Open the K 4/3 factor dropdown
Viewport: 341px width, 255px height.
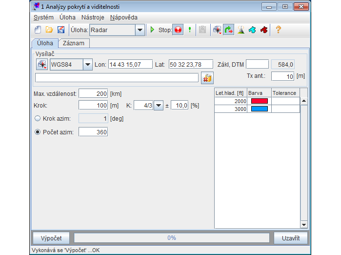click(x=159, y=106)
